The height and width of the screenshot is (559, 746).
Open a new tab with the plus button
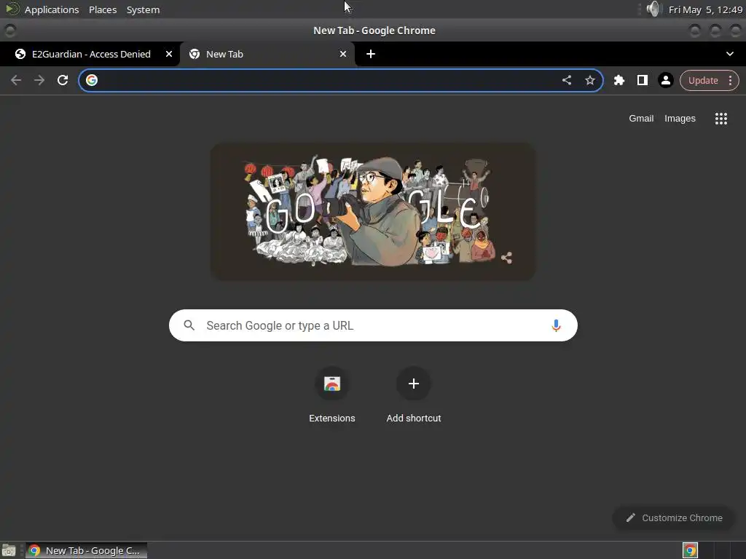click(x=371, y=54)
